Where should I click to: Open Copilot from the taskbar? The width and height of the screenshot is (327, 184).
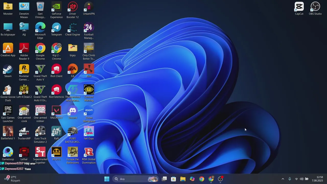click(x=192, y=179)
